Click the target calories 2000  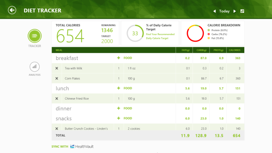(x=107, y=41)
